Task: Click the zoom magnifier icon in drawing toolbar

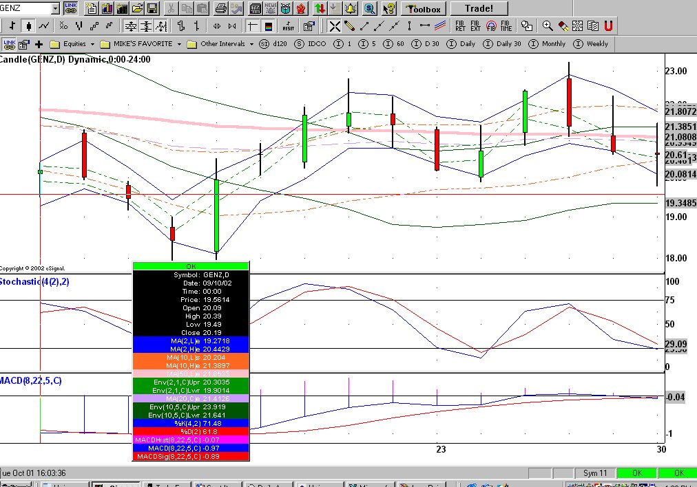Action: (x=548, y=26)
